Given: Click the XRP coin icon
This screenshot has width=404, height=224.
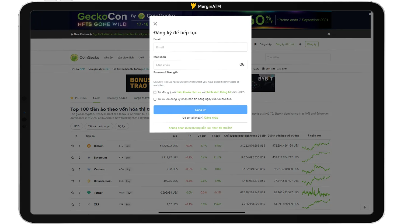Looking at the screenshot, I should point(89,204).
